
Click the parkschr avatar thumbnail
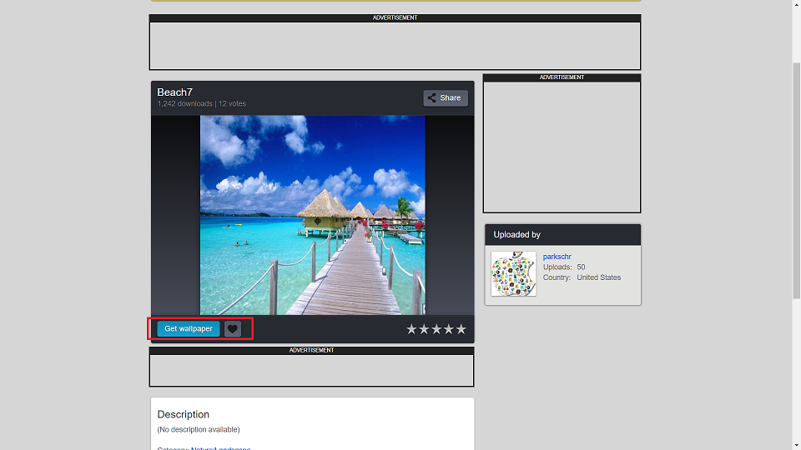click(513, 273)
